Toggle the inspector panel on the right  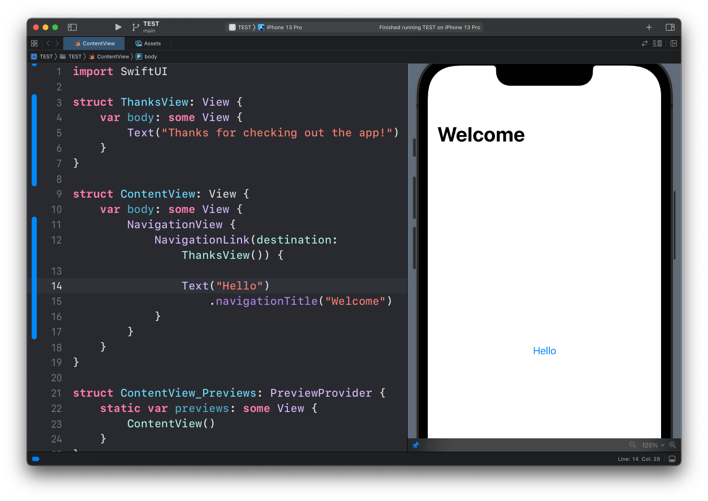click(x=670, y=27)
